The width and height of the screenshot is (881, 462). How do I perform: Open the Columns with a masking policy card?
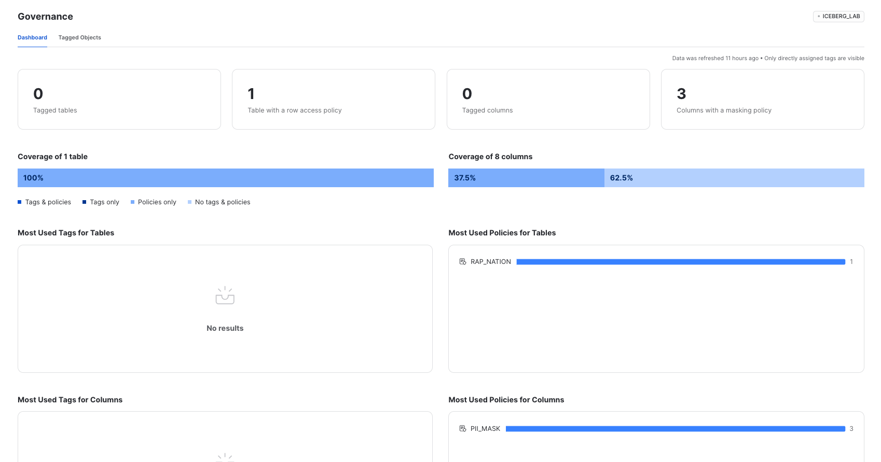coord(763,99)
